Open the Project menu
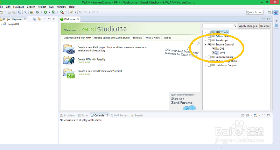Image resolution: width=280 pixels, height=150 pixels. 42,7
